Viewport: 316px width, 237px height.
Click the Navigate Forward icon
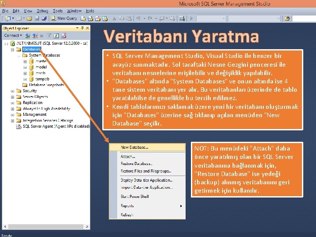pyautogui.click(x=172, y=18)
